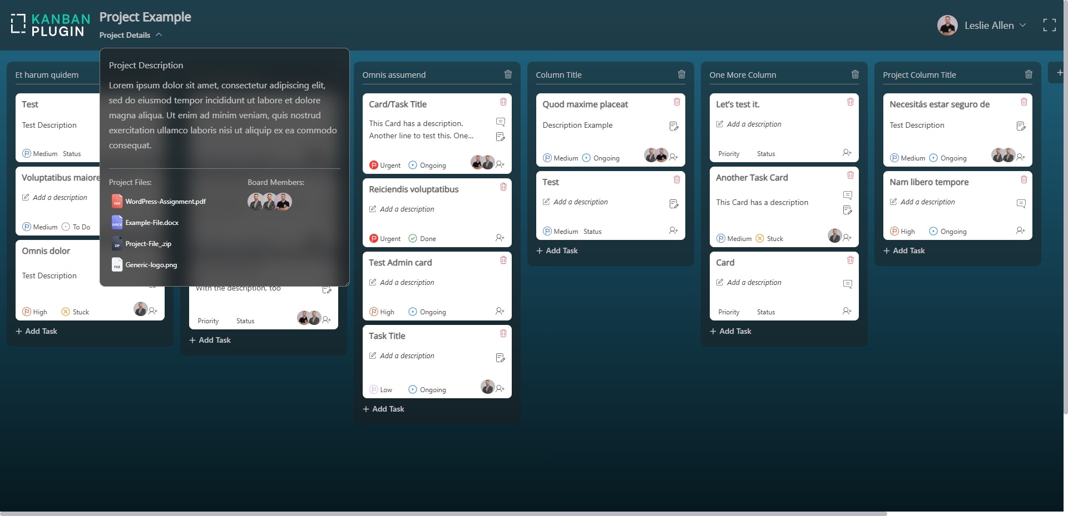Screen dimensions: 1068x516
Task: Add a new column with the plus button
Action: [1059, 72]
